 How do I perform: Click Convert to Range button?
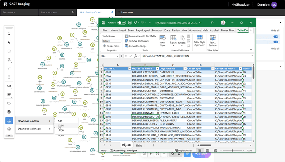click(x=136, y=46)
